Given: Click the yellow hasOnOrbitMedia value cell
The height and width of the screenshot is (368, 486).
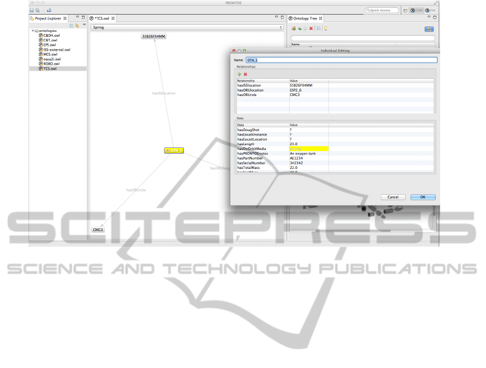Looking at the screenshot, I should pos(309,148).
